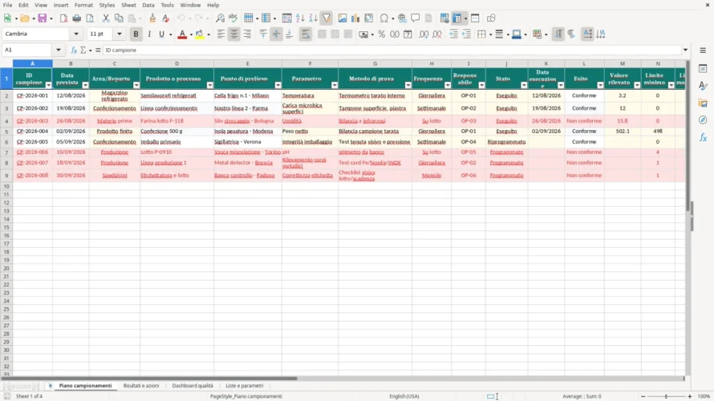Click background color yellow highlight swatch
Viewport: 714px width, 401px height.
(199, 34)
